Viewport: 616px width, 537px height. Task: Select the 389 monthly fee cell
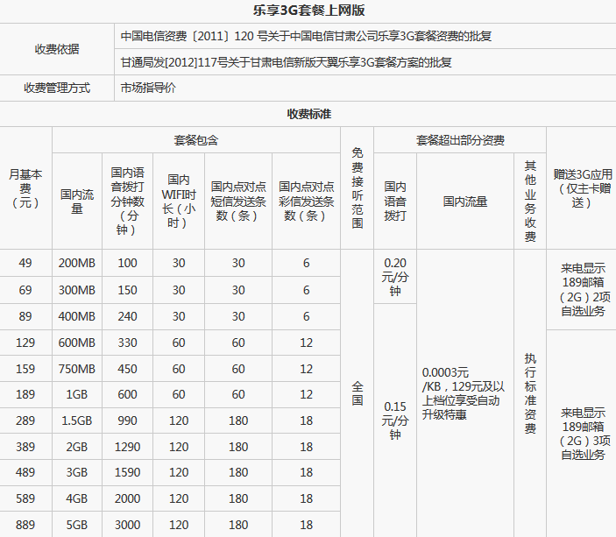(25, 447)
